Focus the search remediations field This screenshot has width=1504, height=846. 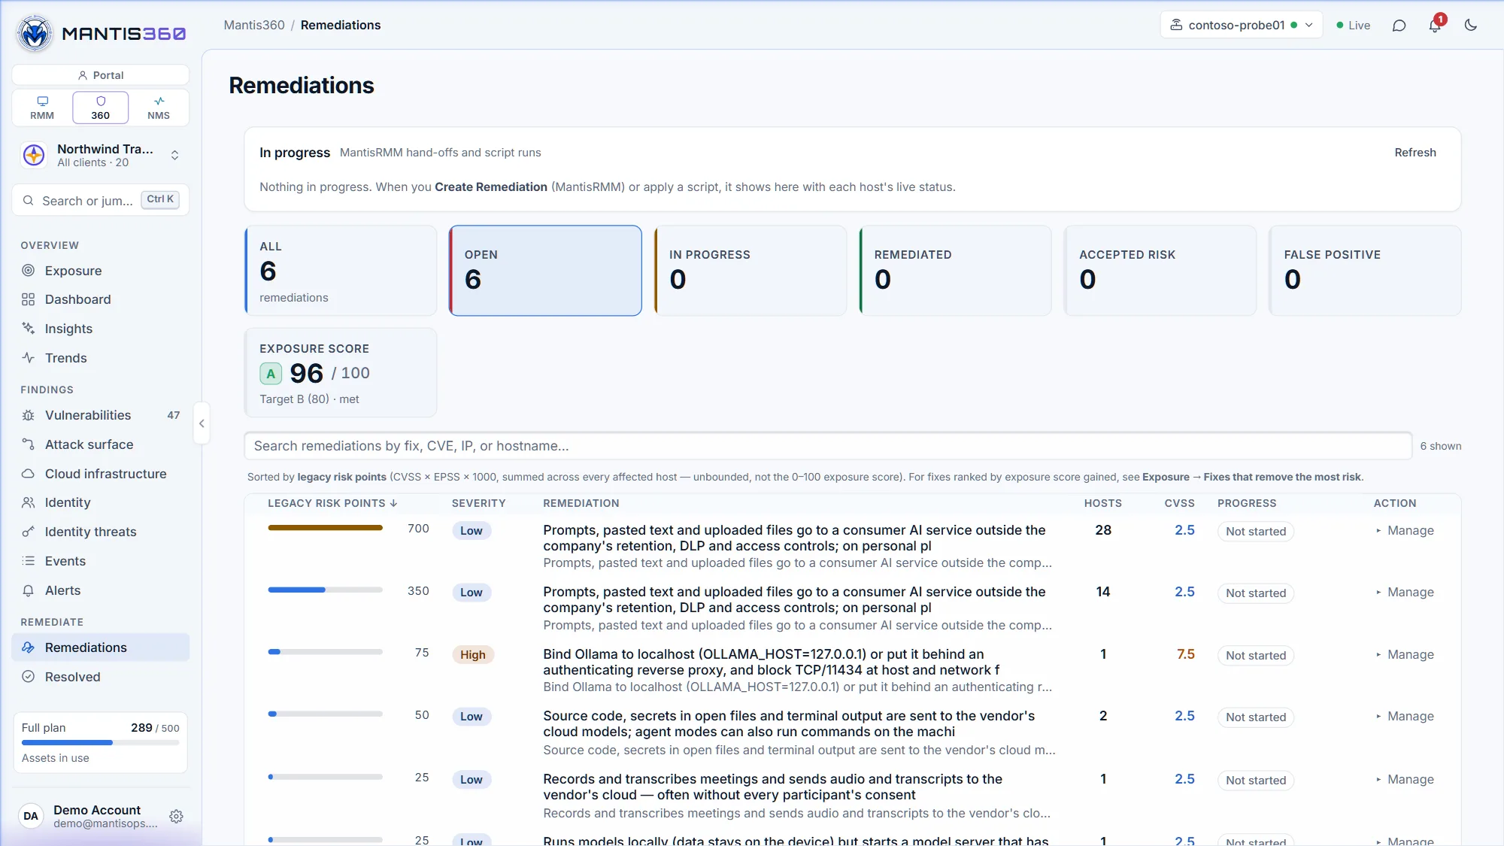[x=828, y=446]
